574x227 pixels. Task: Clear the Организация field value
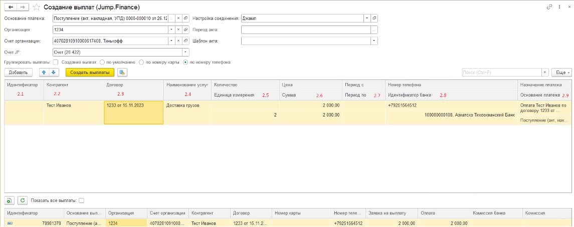(178, 29)
